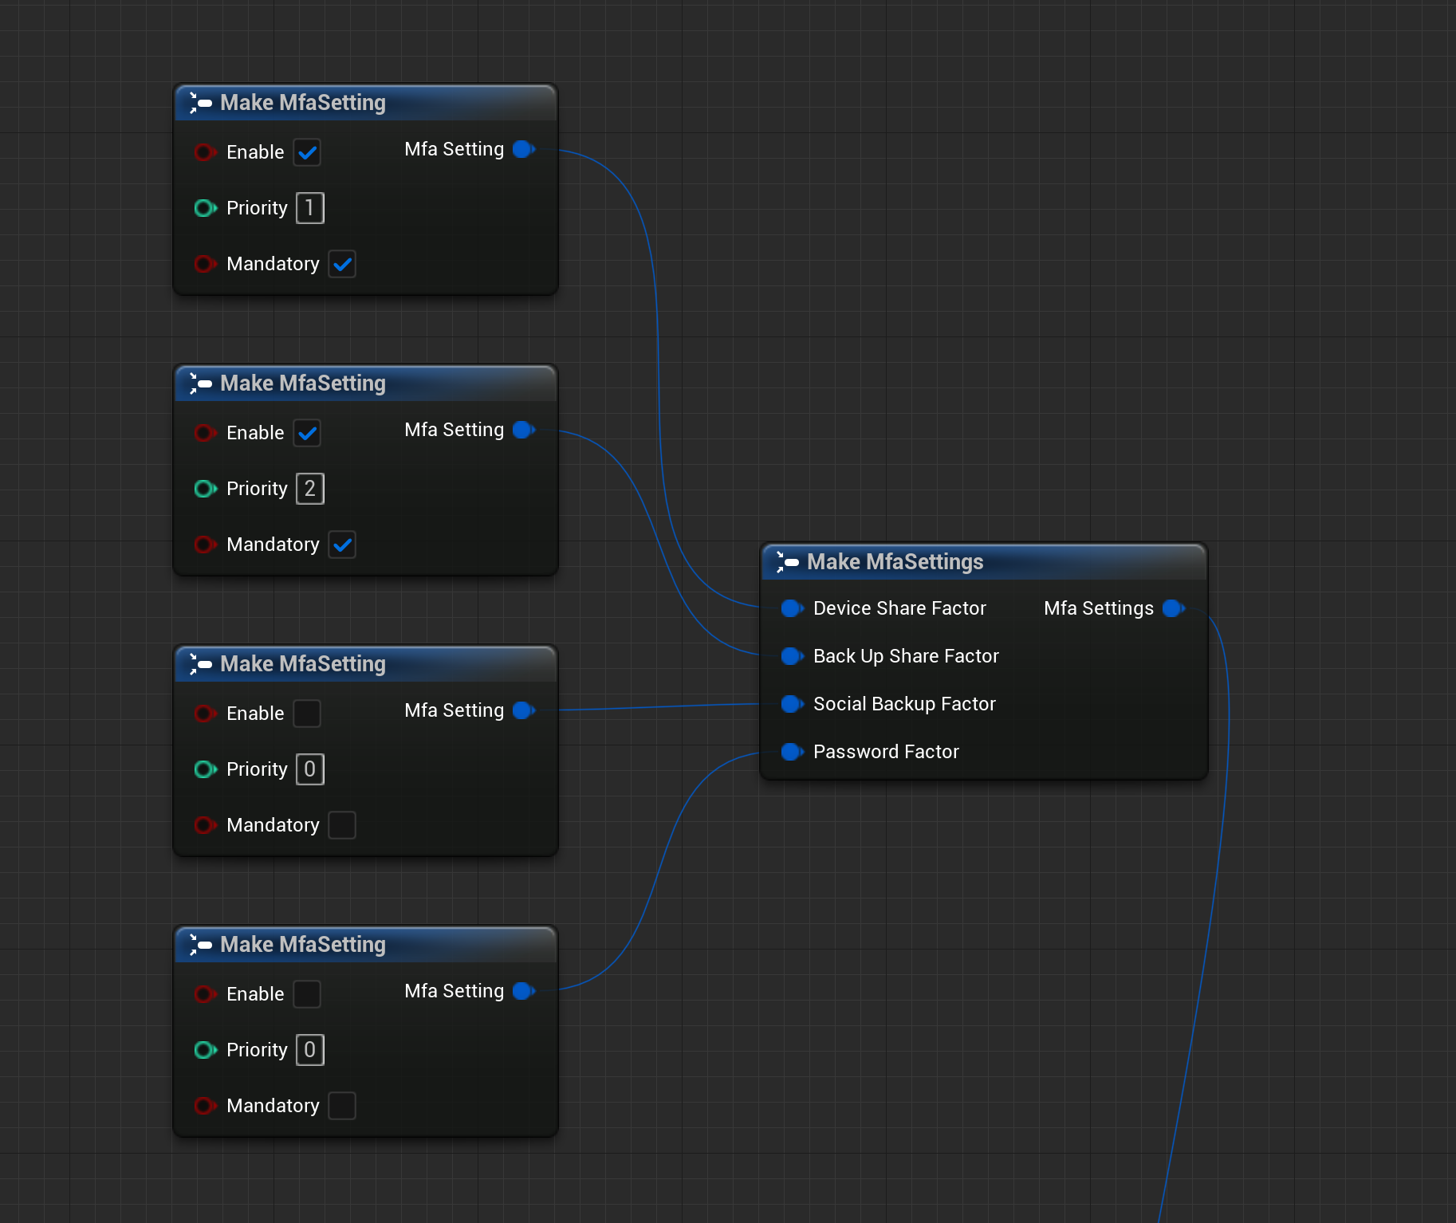The image size is (1456, 1223).
Task: Click the Device Share Factor input pin
Action: pos(792,608)
